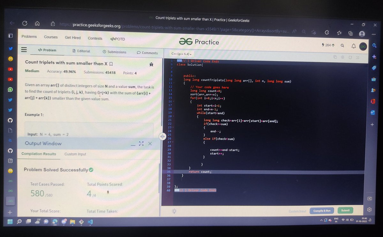This screenshot has width=383, height=237.
Task: Switch to the Submissions tab
Action: click(114, 52)
